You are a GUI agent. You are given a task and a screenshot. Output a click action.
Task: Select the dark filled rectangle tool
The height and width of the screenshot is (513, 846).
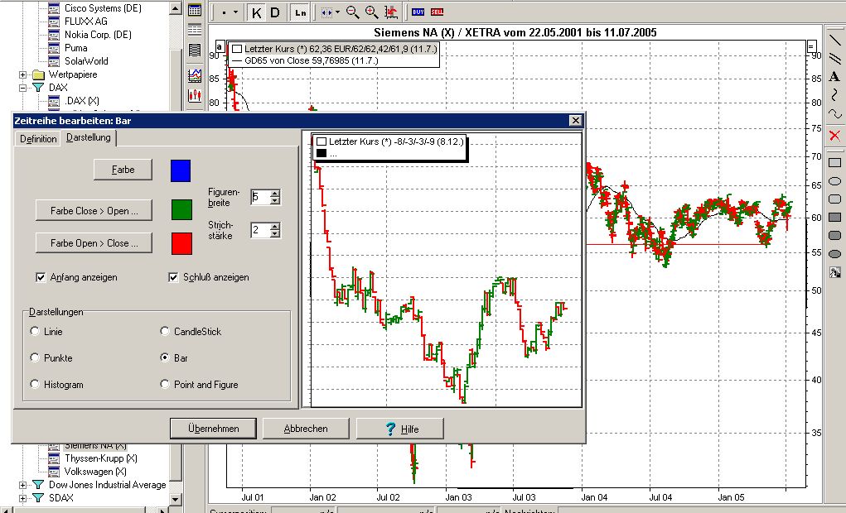pyautogui.click(x=834, y=217)
